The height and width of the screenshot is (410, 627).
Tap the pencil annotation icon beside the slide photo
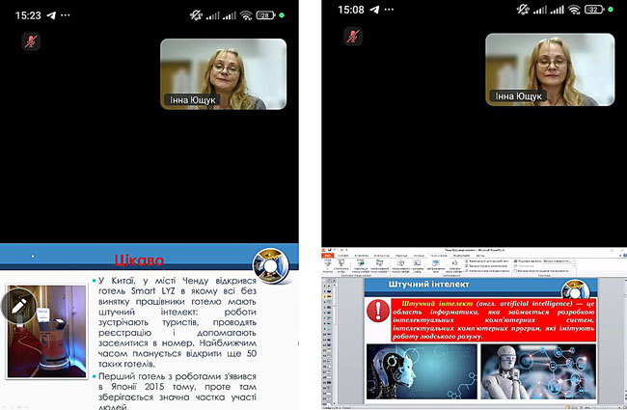click(x=18, y=304)
